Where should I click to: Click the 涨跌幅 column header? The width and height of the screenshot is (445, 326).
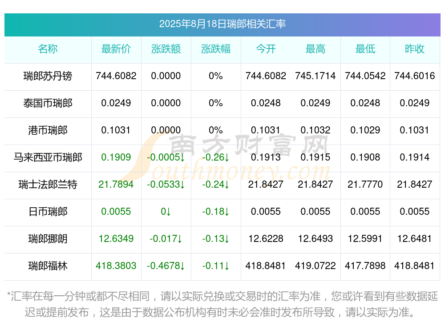(216, 49)
